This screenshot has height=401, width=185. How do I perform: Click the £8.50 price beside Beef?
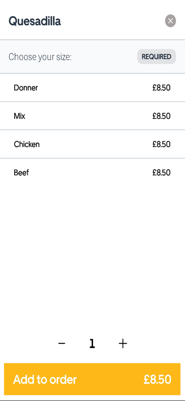click(161, 172)
